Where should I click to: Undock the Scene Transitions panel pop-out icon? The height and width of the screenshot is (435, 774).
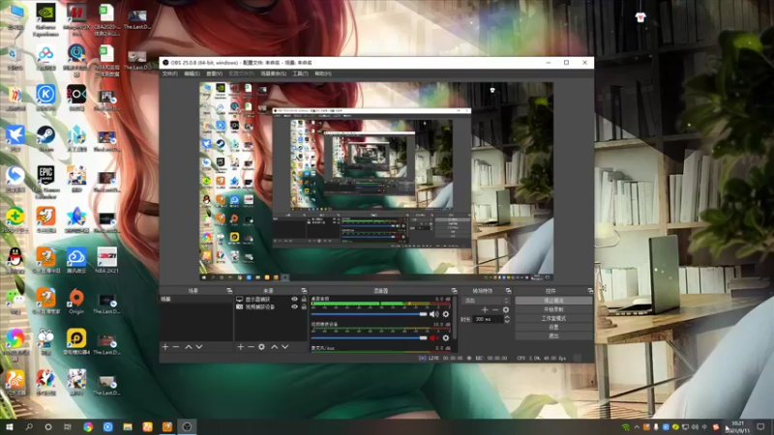coord(509,291)
